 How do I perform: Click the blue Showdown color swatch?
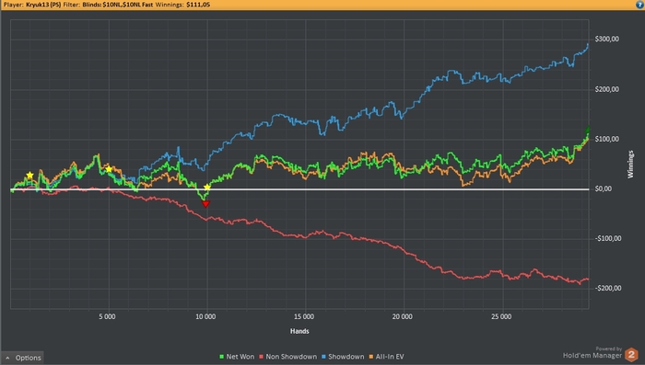323,357
